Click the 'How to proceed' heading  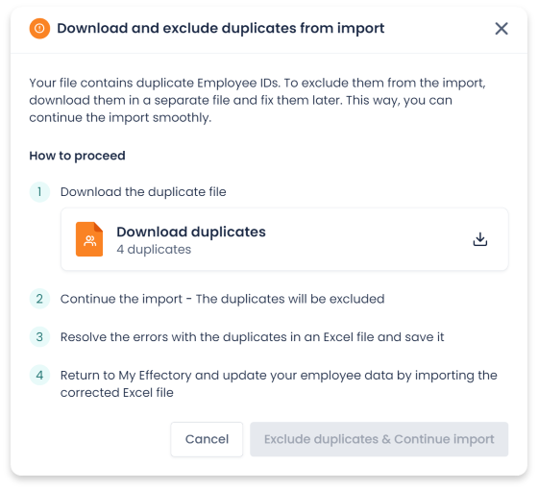pos(77,156)
